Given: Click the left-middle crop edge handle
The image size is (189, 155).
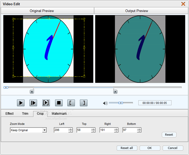Looking at the screenshot, I should pyautogui.click(x=13, y=48).
